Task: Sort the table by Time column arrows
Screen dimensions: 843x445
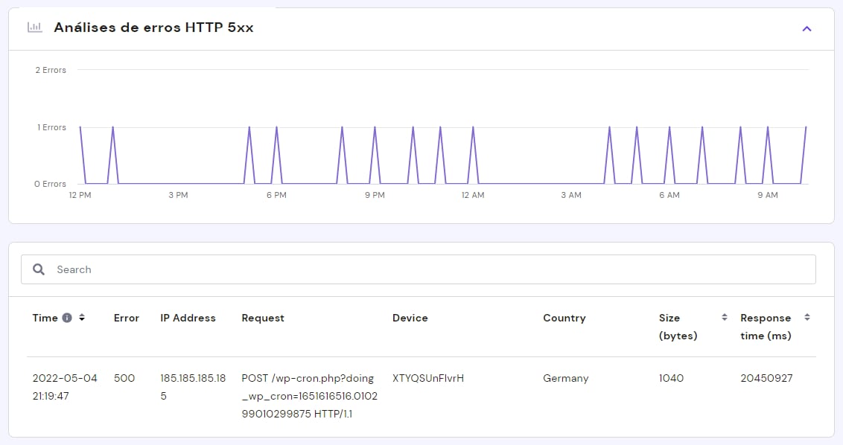Action: click(x=82, y=318)
